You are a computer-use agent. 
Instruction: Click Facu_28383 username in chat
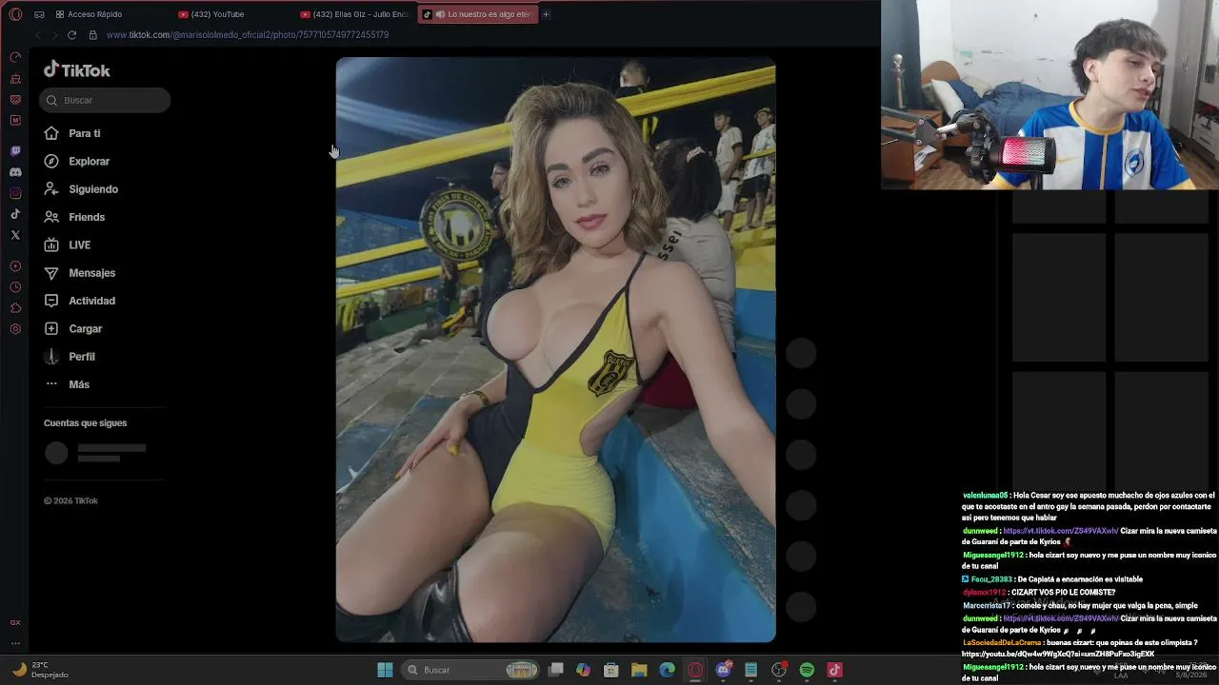click(x=991, y=579)
